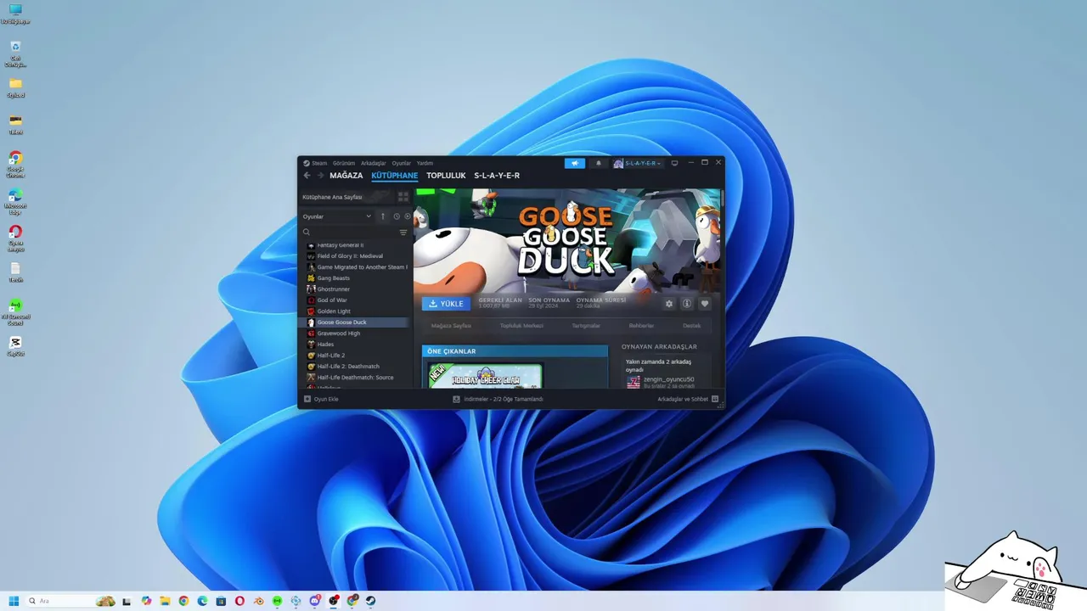Open the Destek link

[x=692, y=326]
